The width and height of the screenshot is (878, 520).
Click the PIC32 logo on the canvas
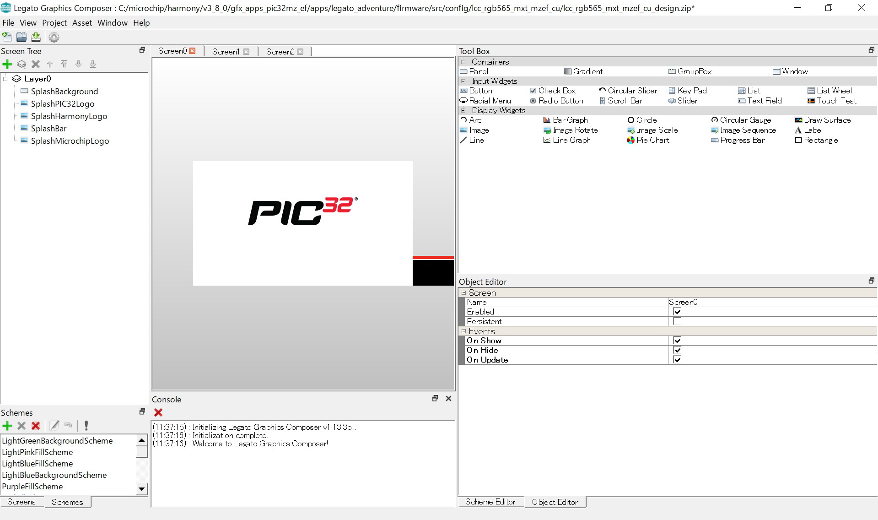pyautogui.click(x=302, y=211)
